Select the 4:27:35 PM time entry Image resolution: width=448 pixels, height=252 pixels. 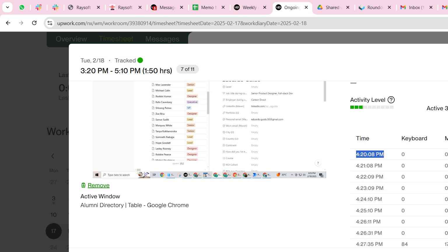coord(369,244)
